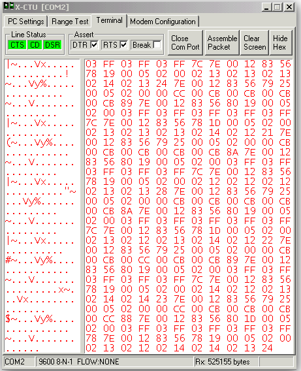Open the PC Settings tab

[25, 22]
